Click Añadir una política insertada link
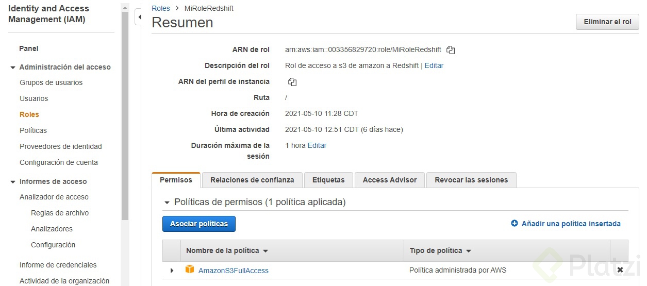Screen dimensions: 647x286 click(571, 224)
